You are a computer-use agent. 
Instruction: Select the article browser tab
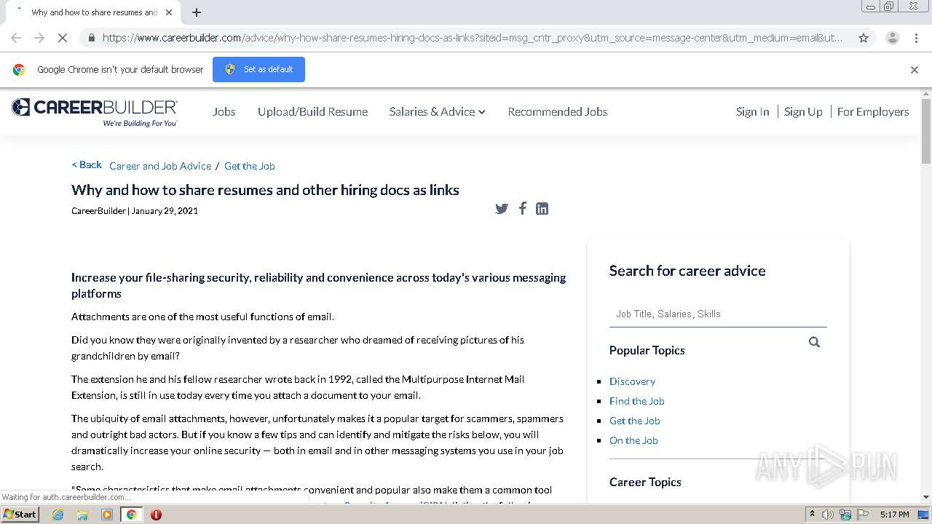pyautogui.click(x=93, y=12)
